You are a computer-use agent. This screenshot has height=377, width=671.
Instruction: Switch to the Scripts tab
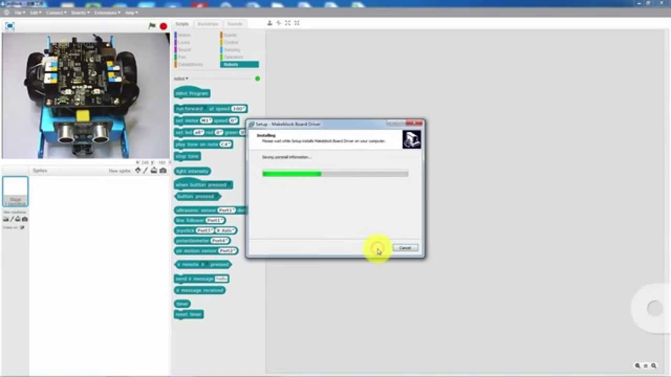[x=182, y=24]
